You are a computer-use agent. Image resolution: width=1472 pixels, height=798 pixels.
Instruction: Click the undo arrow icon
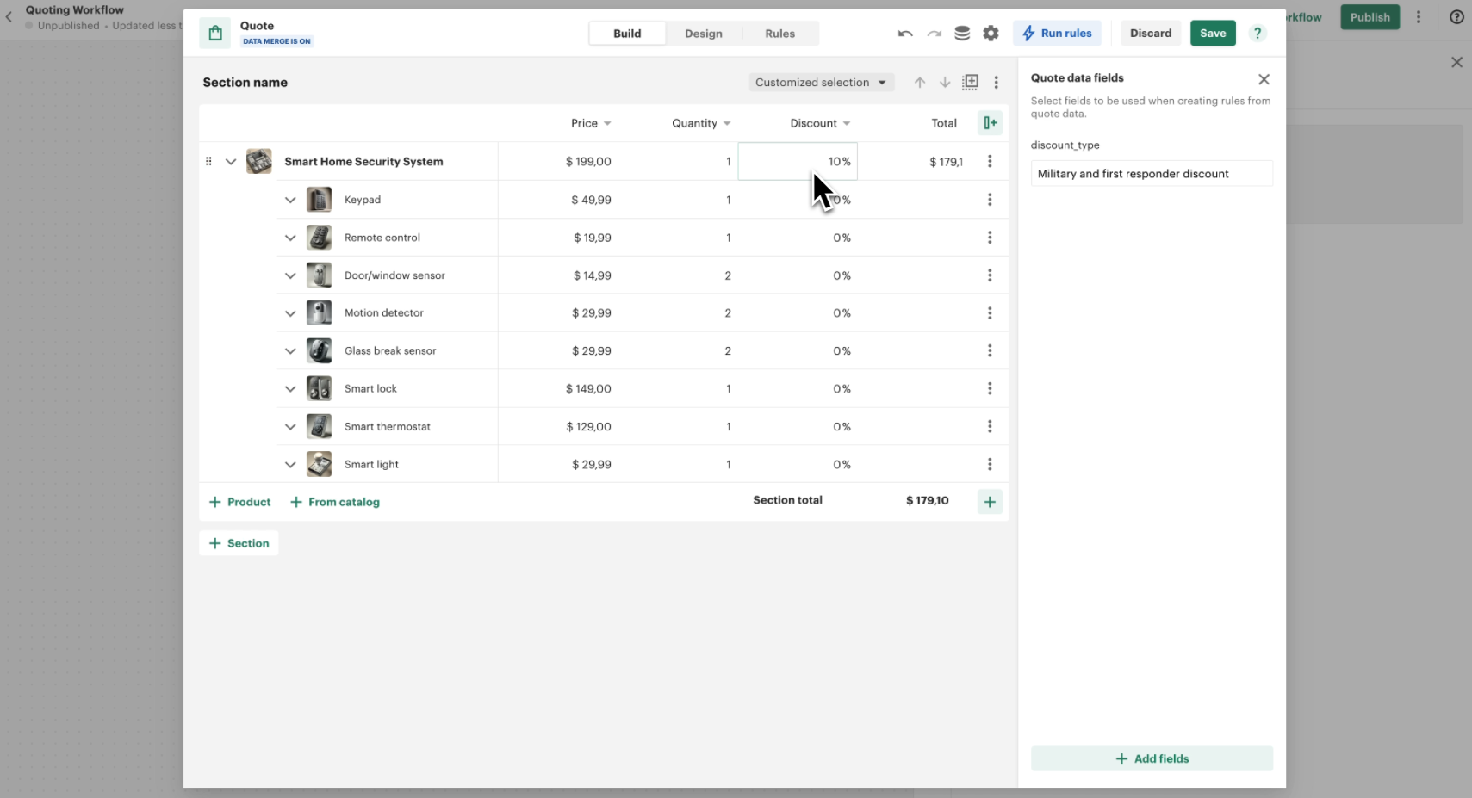tap(905, 34)
